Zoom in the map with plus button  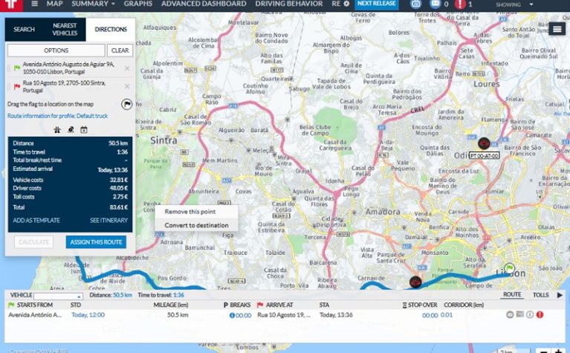pyautogui.click(x=559, y=351)
